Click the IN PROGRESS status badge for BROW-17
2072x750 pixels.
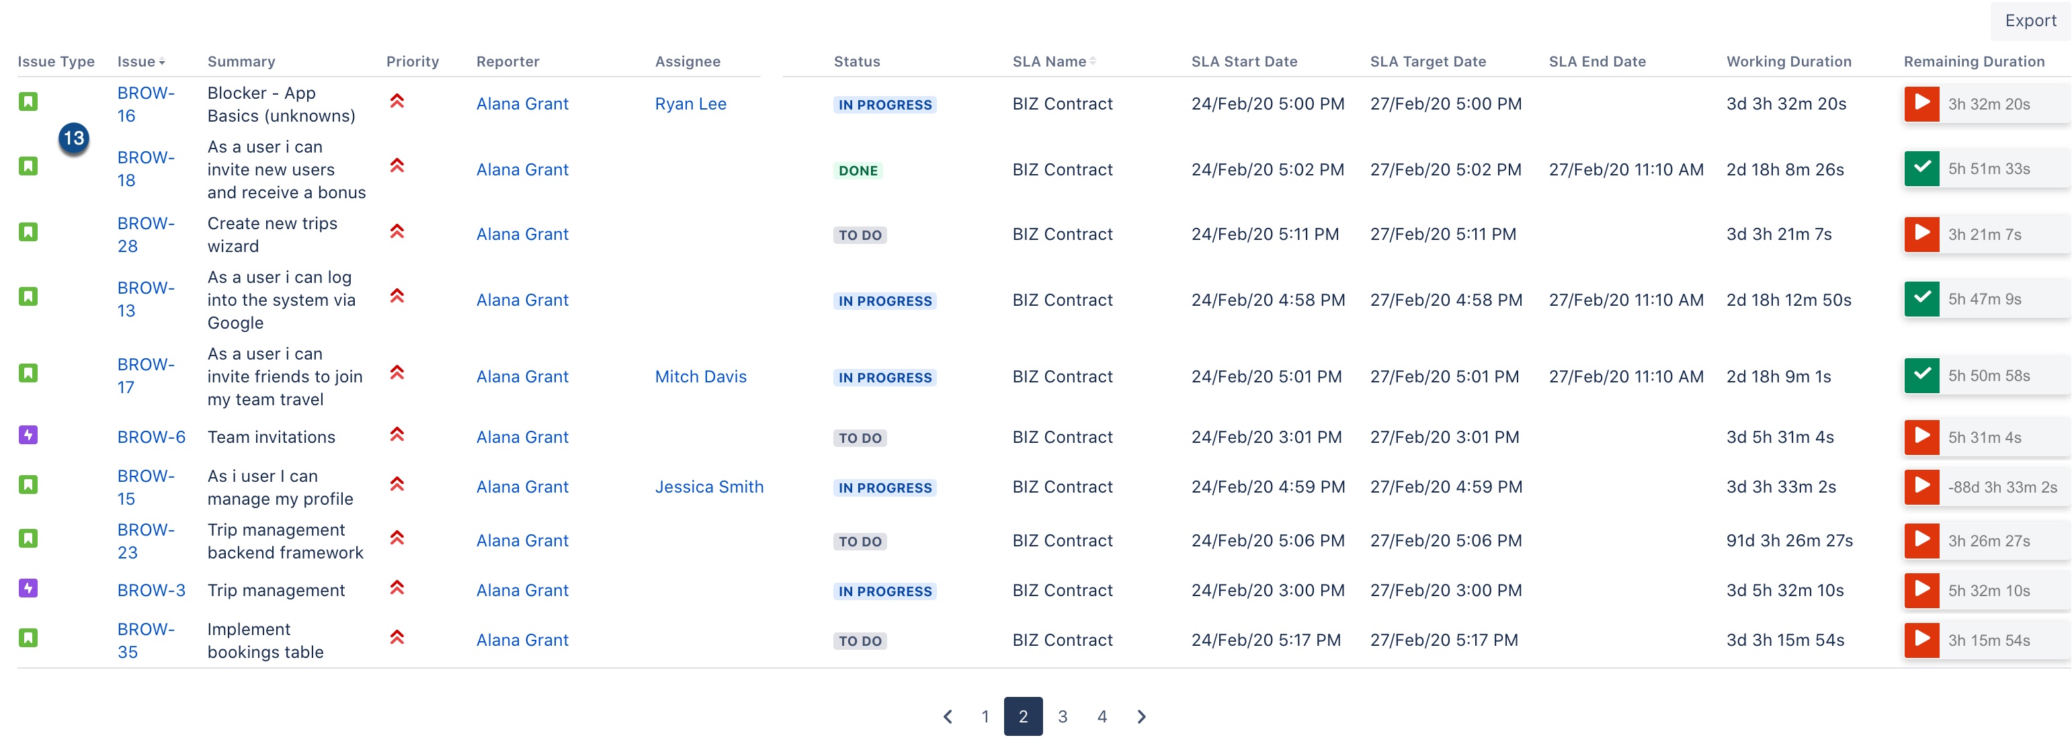(884, 378)
